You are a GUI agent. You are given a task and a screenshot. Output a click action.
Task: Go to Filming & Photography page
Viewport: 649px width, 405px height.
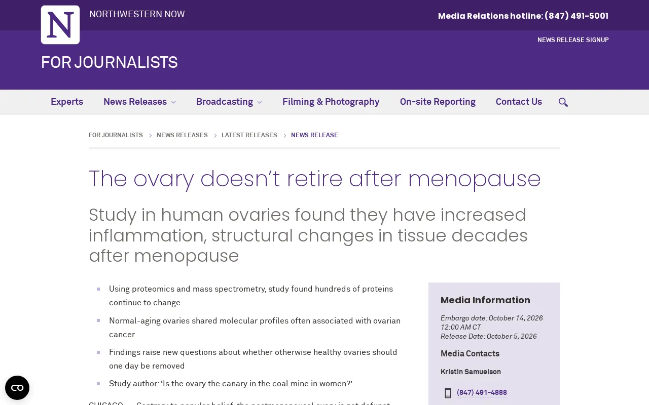(331, 102)
